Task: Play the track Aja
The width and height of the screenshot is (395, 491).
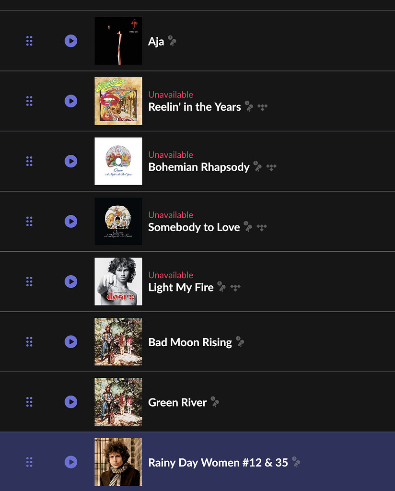Action: pos(71,41)
